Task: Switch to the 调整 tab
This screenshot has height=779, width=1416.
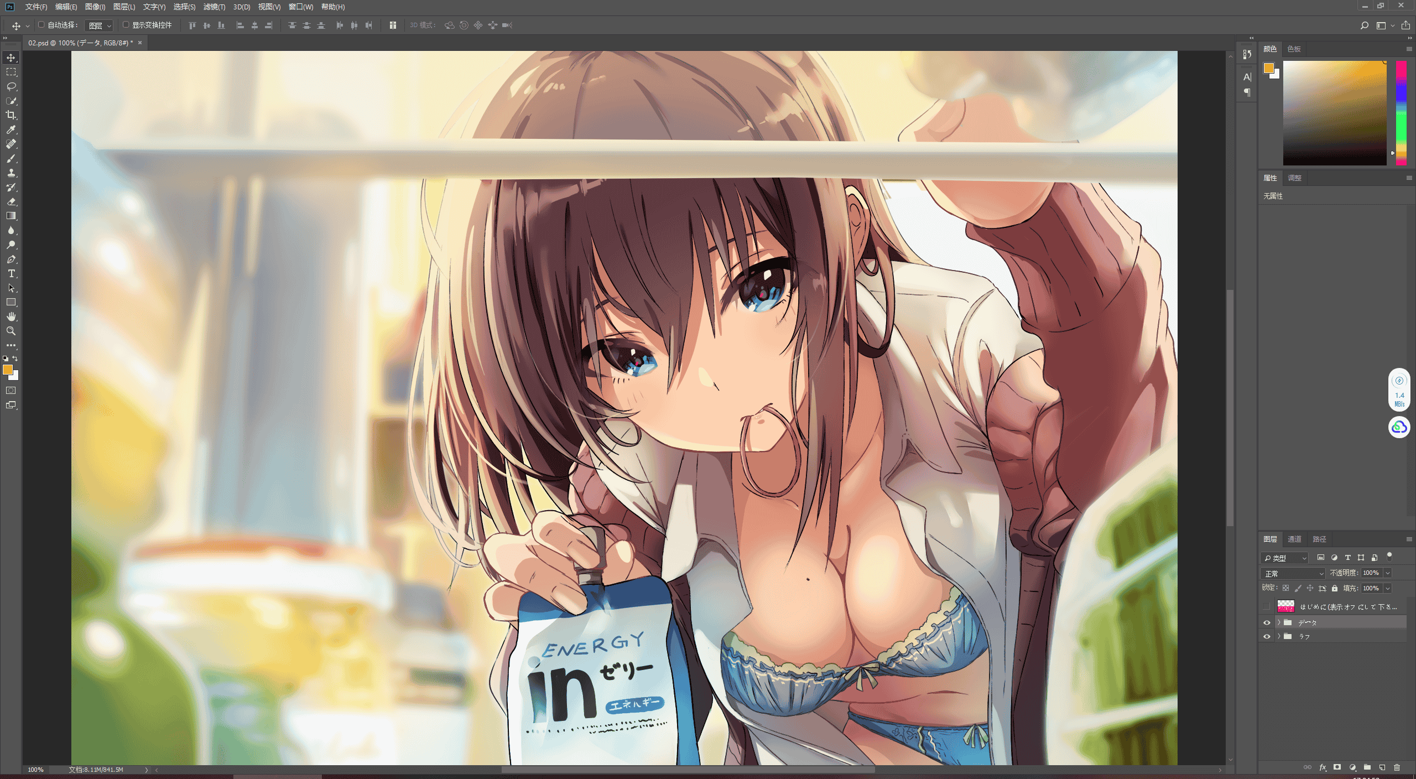Action: point(1294,178)
